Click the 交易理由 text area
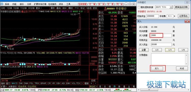Viewport: 191px width, 92px height. [x=168, y=59]
